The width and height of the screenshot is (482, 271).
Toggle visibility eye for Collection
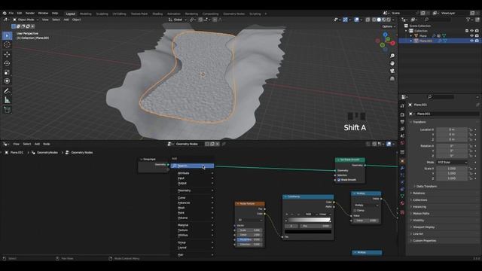pyautogui.click(x=471, y=31)
